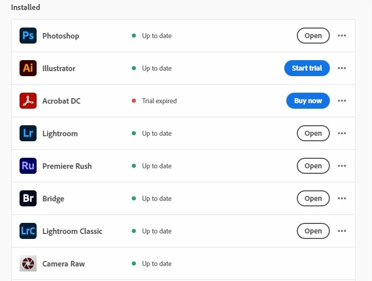Select the Acrobat DC app name
This screenshot has height=281, width=372.
coord(62,101)
